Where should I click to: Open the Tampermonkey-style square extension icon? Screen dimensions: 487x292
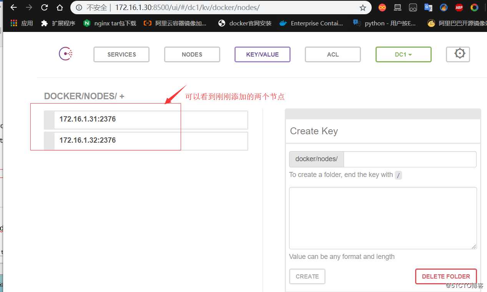click(x=413, y=7)
